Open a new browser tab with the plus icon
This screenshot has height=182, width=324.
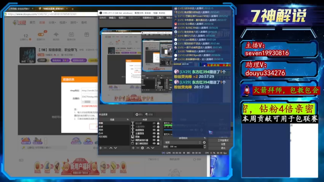coord(72,9)
